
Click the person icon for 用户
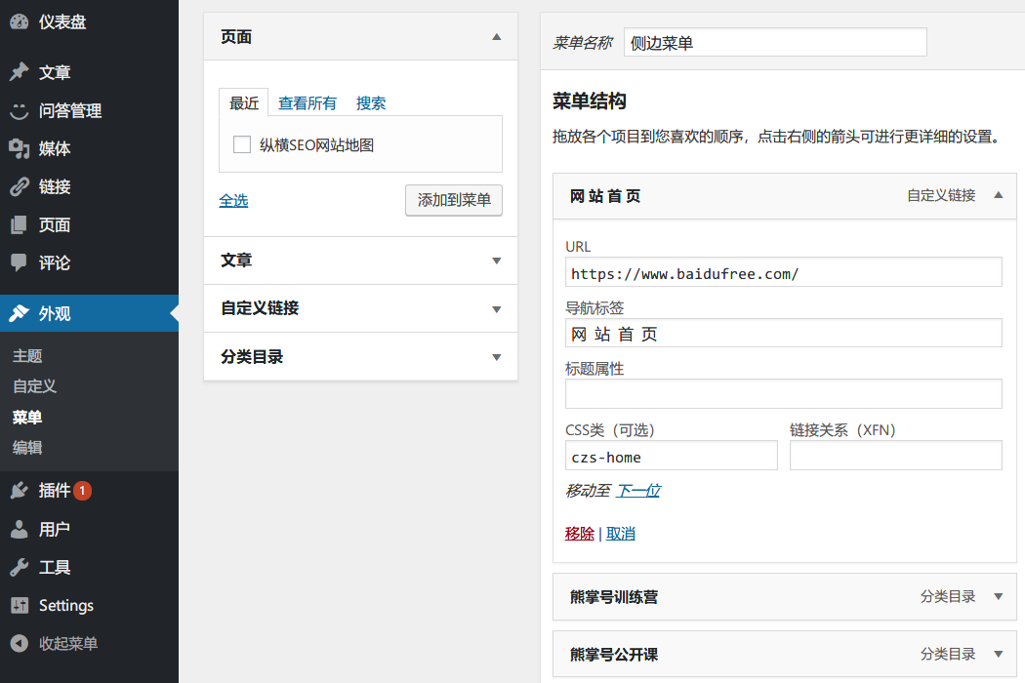[19, 529]
